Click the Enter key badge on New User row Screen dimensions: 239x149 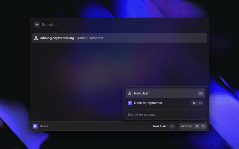(201, 93)
